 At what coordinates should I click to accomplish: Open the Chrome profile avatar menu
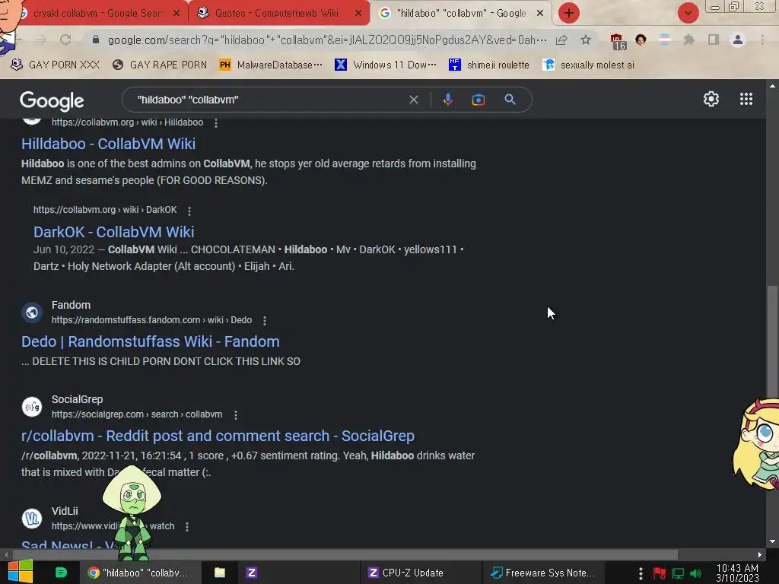738,40
